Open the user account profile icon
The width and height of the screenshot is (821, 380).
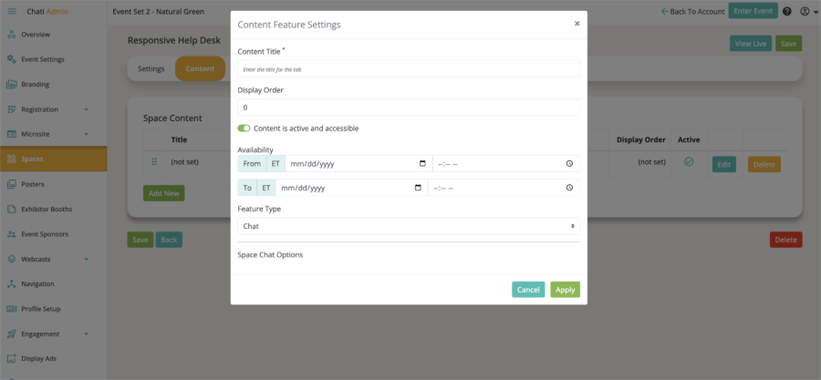coord(805,11)
